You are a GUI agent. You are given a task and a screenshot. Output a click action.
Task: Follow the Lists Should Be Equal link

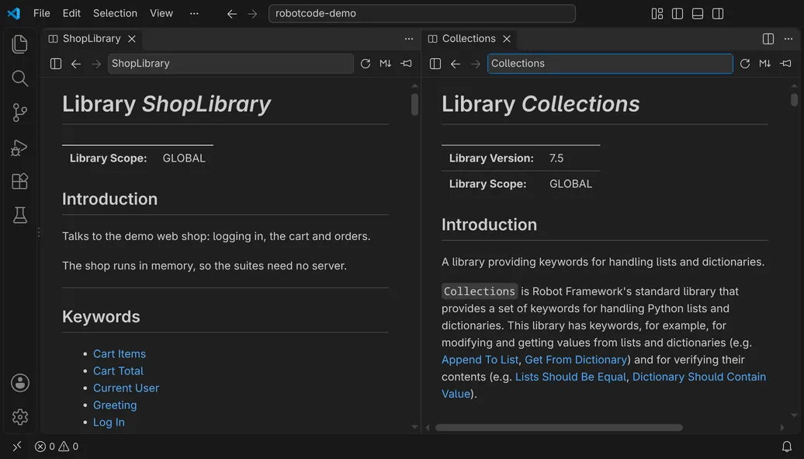570,377
